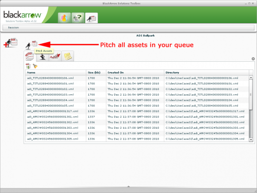Switch to the asset documents queue tab

pos(30,57)
